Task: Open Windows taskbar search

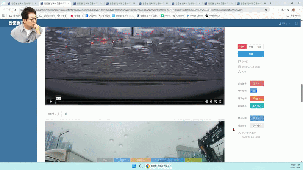Action: pyautogui.click(x=141, y=166)
